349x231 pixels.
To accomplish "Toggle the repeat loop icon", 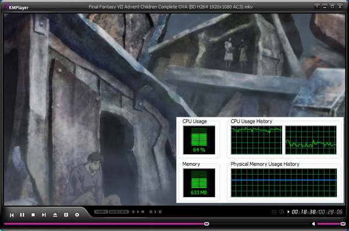I will 275,212.
